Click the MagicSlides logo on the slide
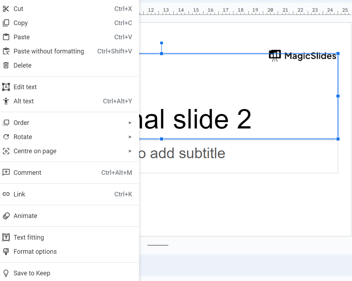This screenshot has height=281, width=352. point(302,56)
